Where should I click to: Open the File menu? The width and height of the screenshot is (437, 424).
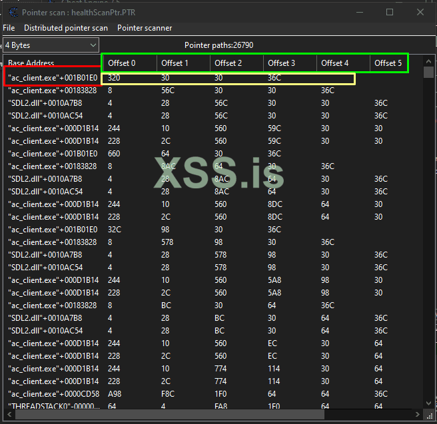click(9, 28)
